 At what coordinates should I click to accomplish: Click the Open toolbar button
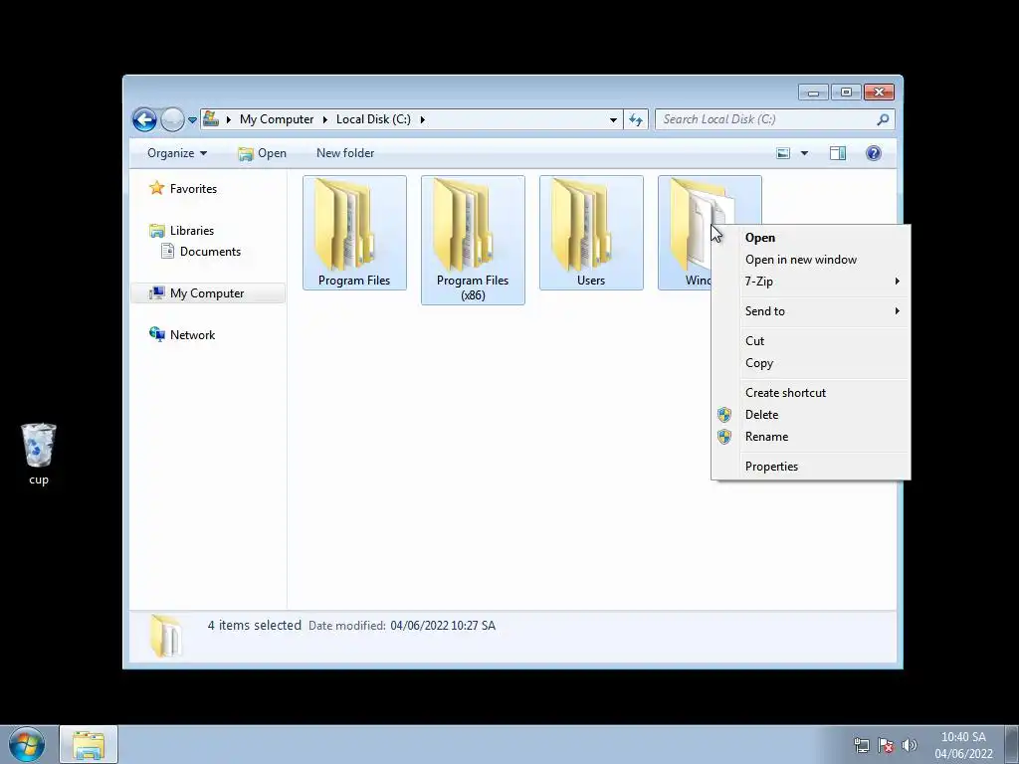click(x=262, y=153)
